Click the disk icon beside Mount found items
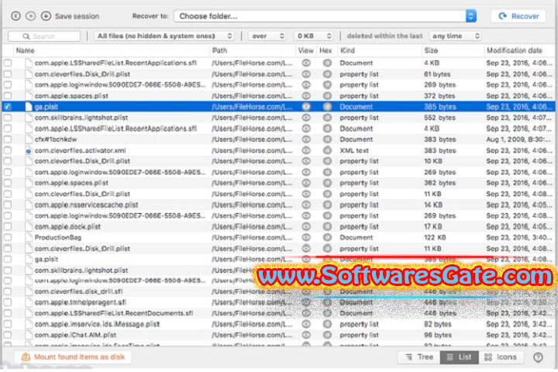558x372 pixels. pyautogui.click(x=26, y=357)
